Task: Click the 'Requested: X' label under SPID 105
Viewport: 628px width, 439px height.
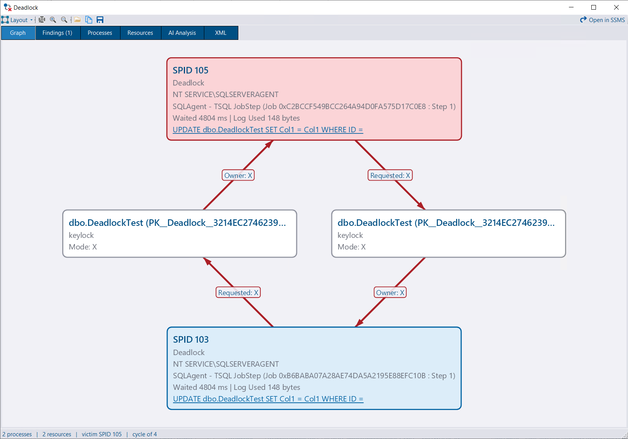Action: [390, 175]
